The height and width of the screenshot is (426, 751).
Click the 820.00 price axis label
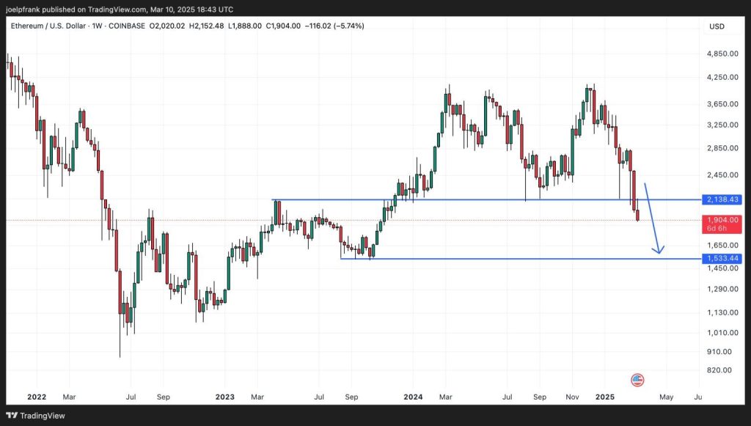pos(719,370)
